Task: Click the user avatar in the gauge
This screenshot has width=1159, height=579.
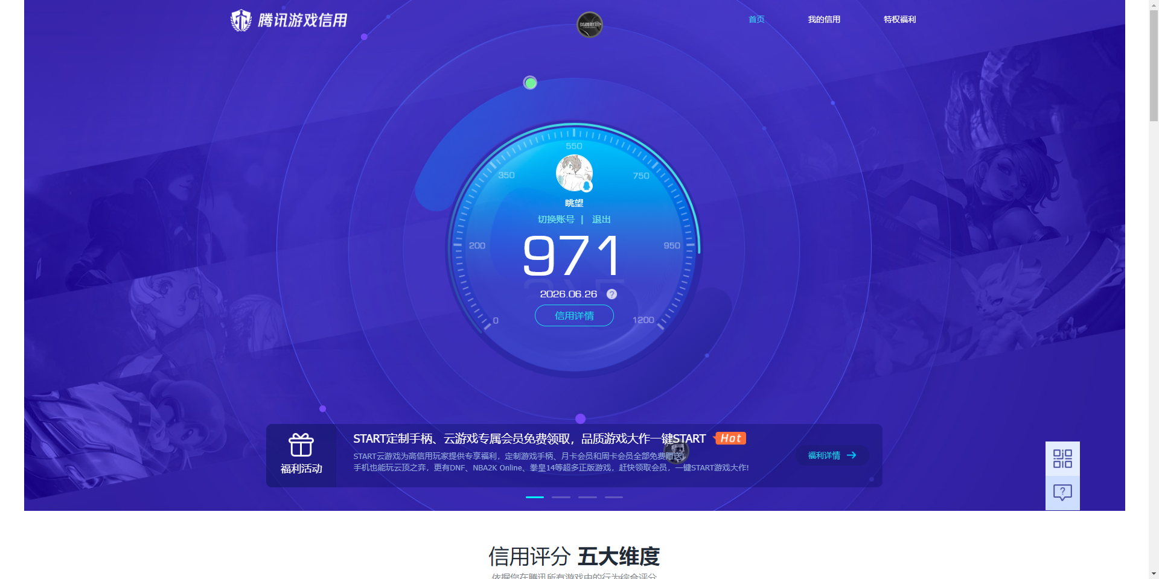Action: 574,173
